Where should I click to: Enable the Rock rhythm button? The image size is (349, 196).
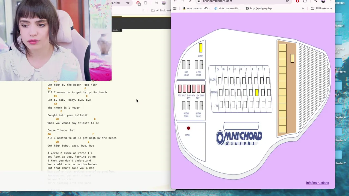click(180, 89)
